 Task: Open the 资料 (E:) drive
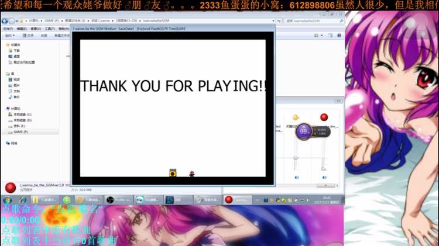(x=17, y=126)
